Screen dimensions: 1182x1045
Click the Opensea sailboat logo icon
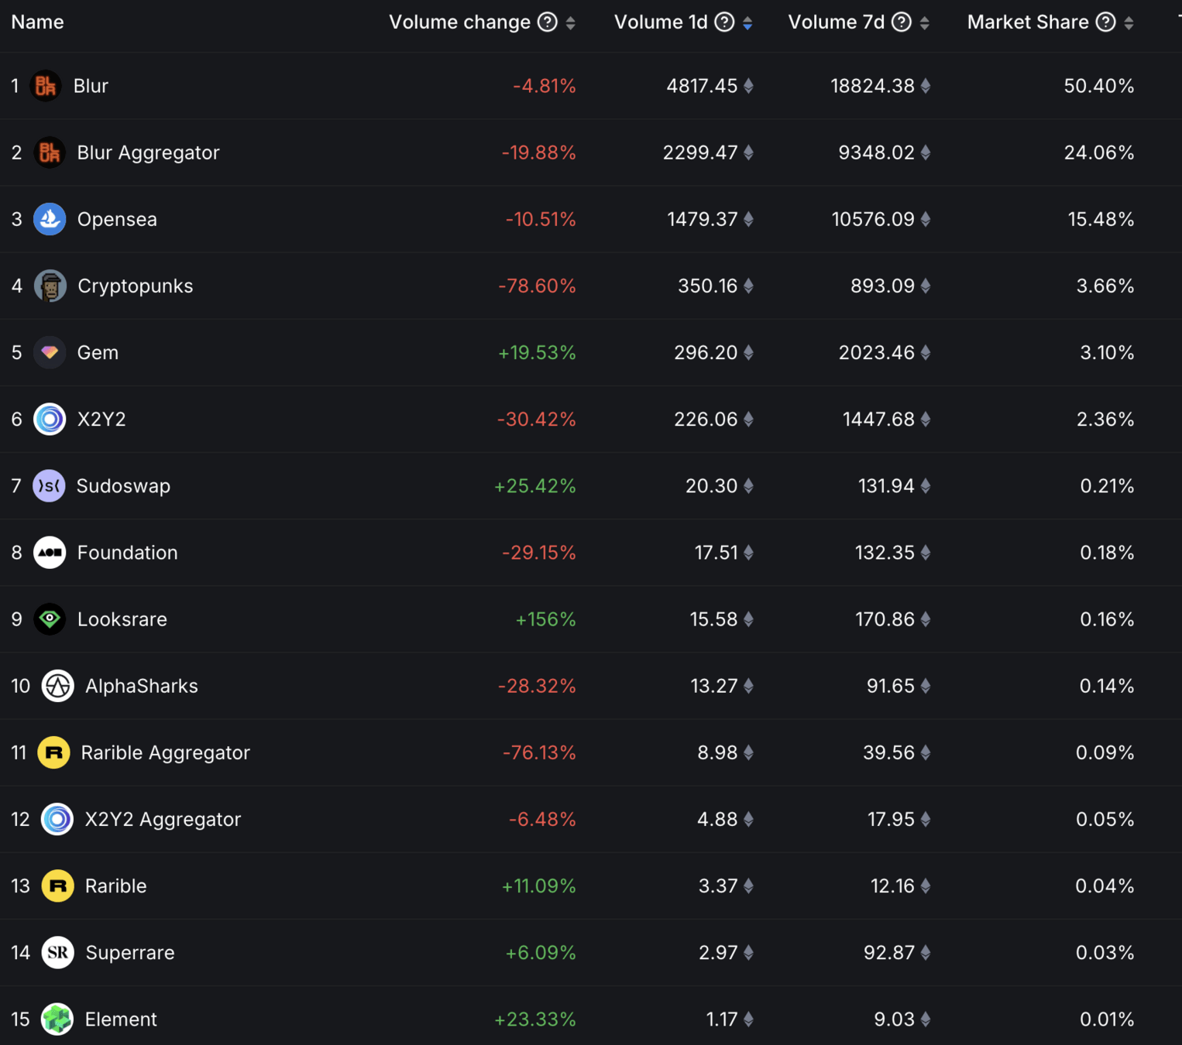click(x=50, y=219)
